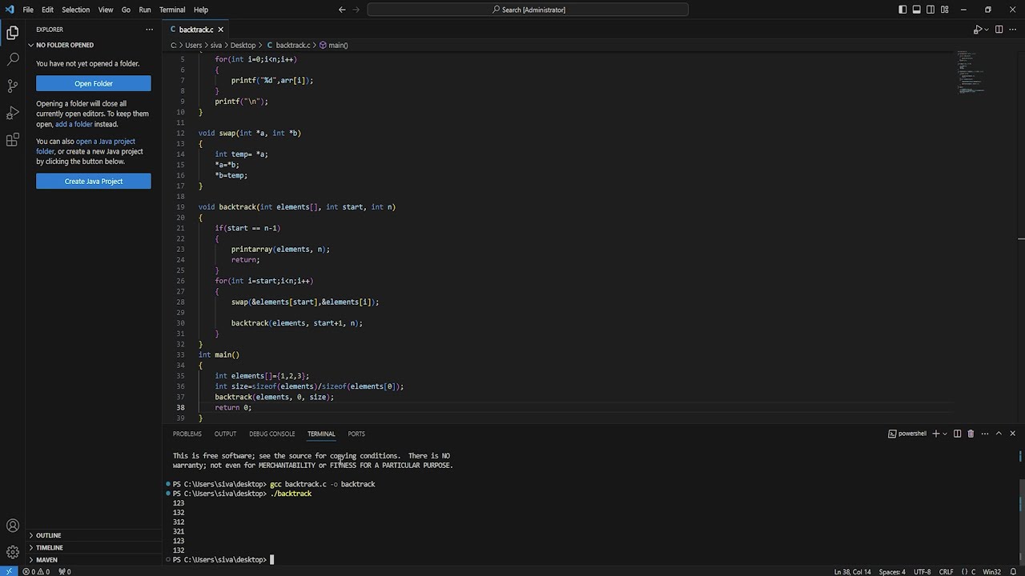
Task: Click the Open Folder button
Action: tap(94, 83)
